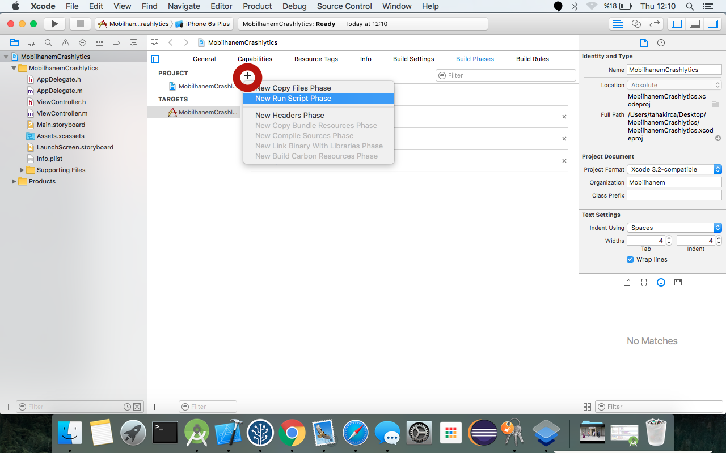Screen dimensions: 726x453
Task: Toggle the bottom debug area
Action: (x=694, y=24)
